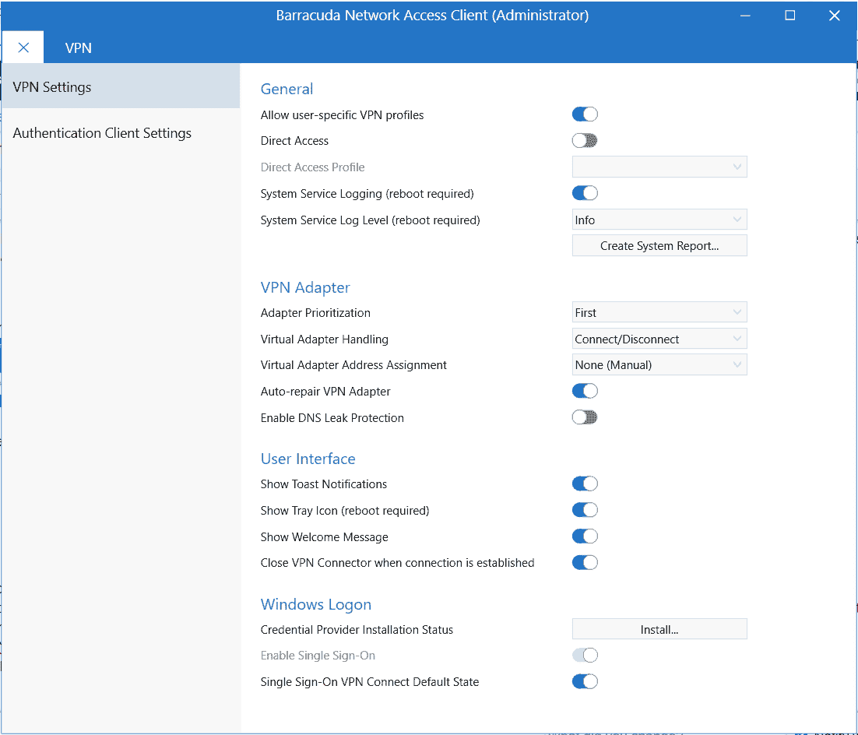Image resolution: width=858 pixels, height=735 pixels.
Task: Click the VPN Adapter section heading
Action: [x=305, y=287]
